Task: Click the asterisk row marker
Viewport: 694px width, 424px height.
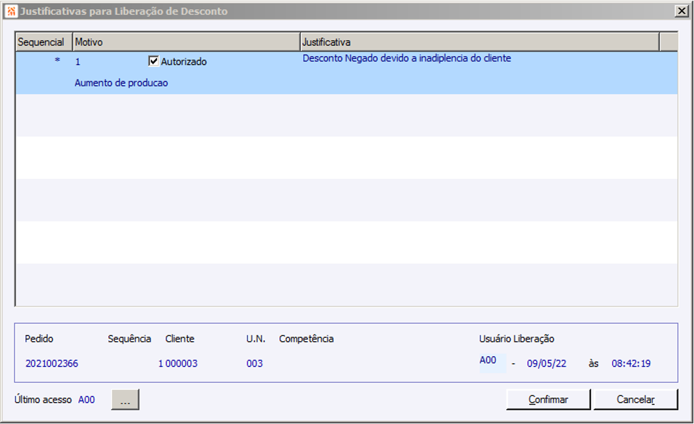Action: click(x=57, y=60)
